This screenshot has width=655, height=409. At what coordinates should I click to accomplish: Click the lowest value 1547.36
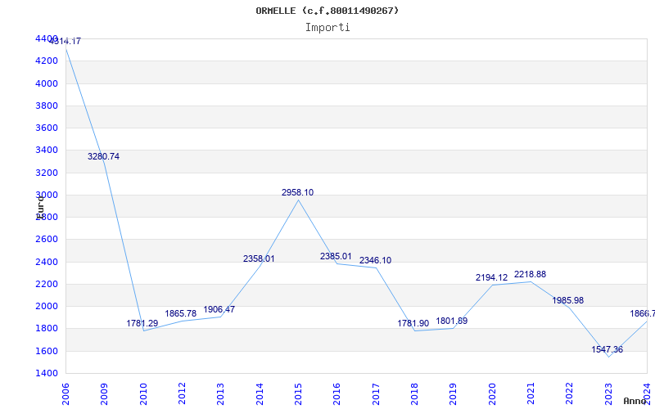tap(607, 349)
